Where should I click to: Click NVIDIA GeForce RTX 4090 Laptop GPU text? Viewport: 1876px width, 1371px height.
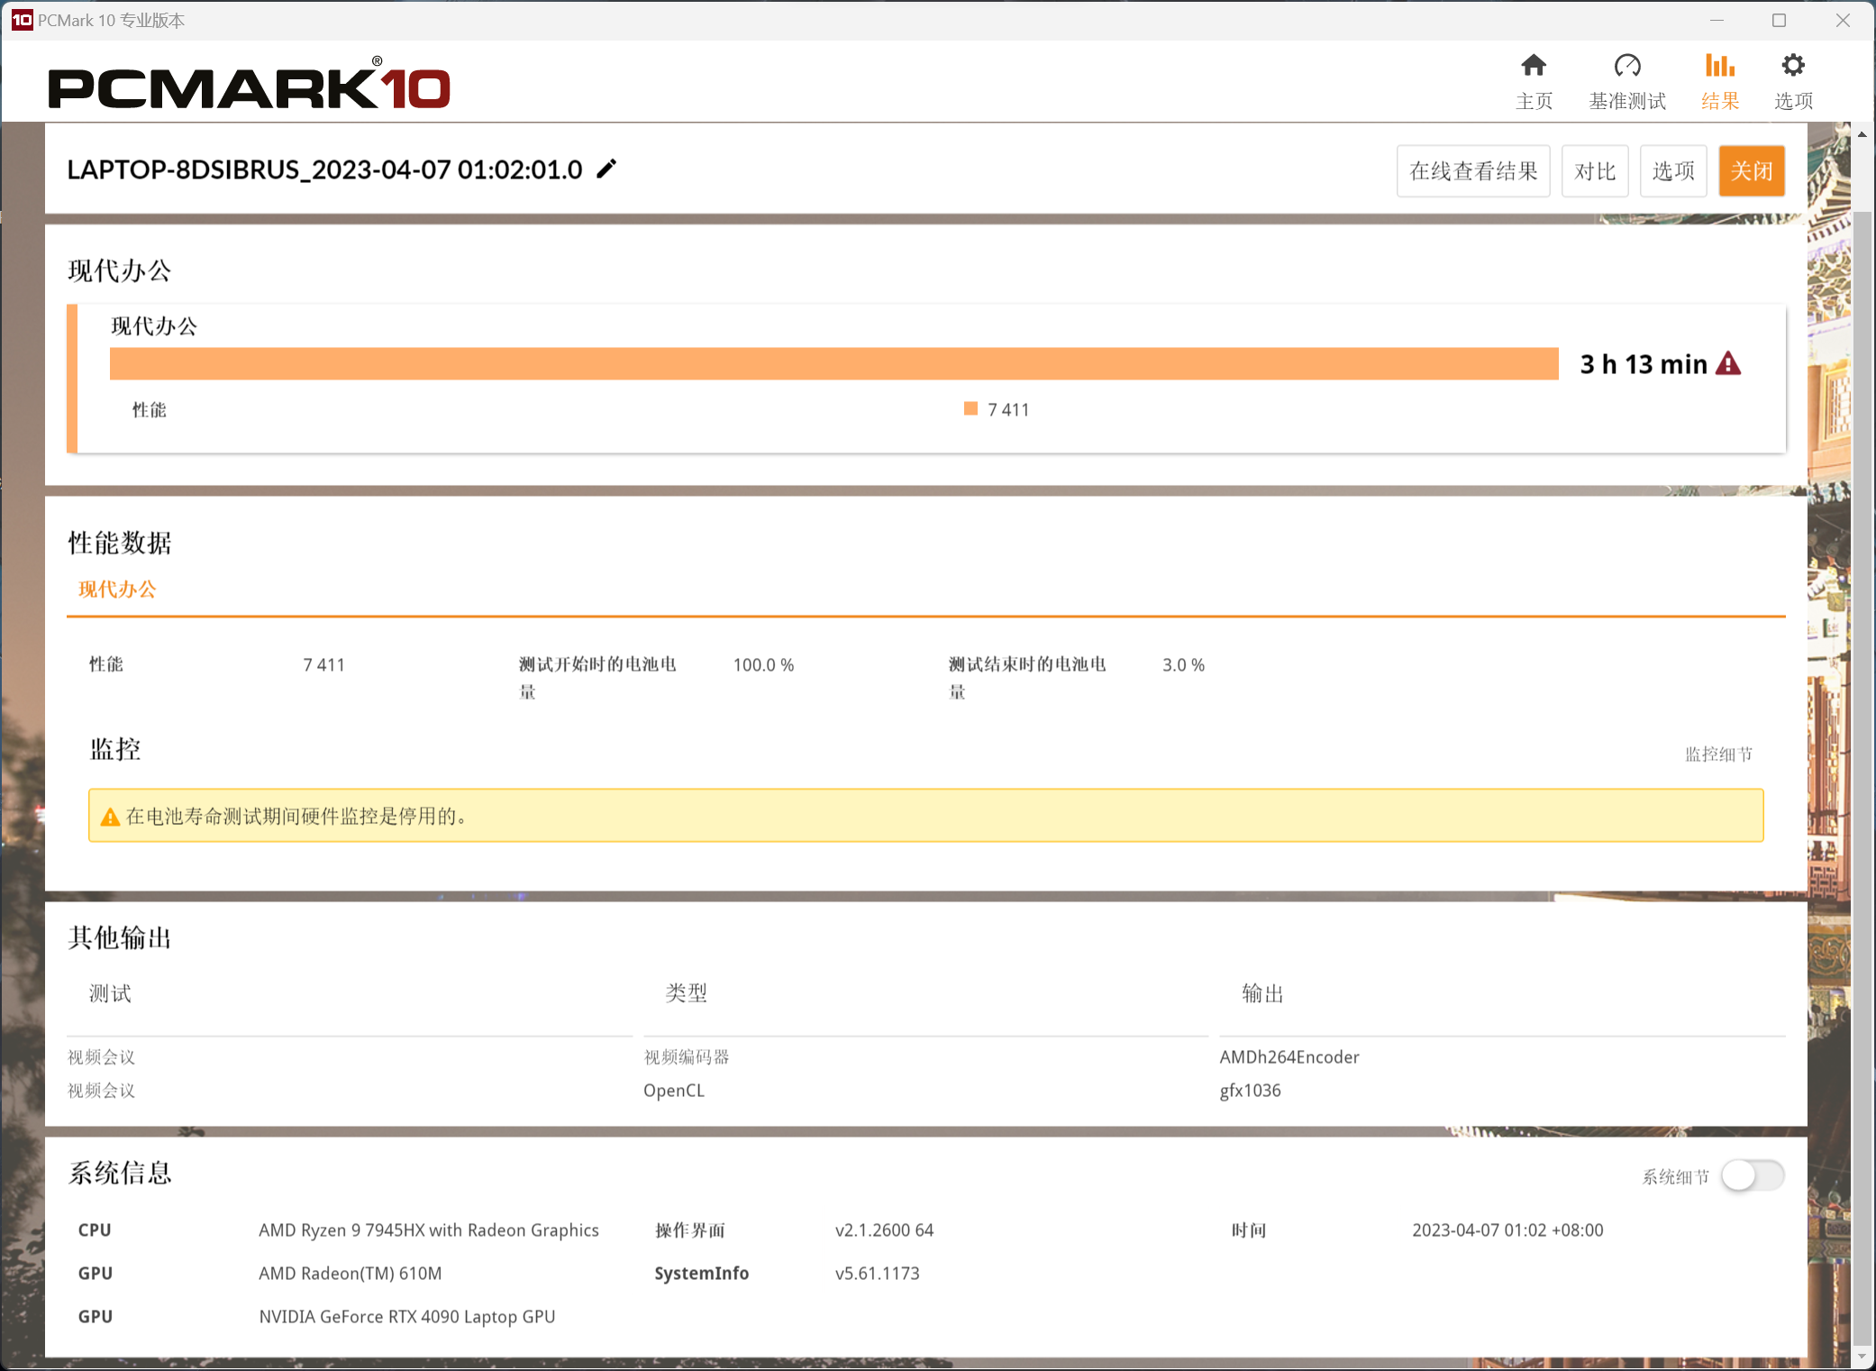pyautogui.click(x=407, y=1317)
